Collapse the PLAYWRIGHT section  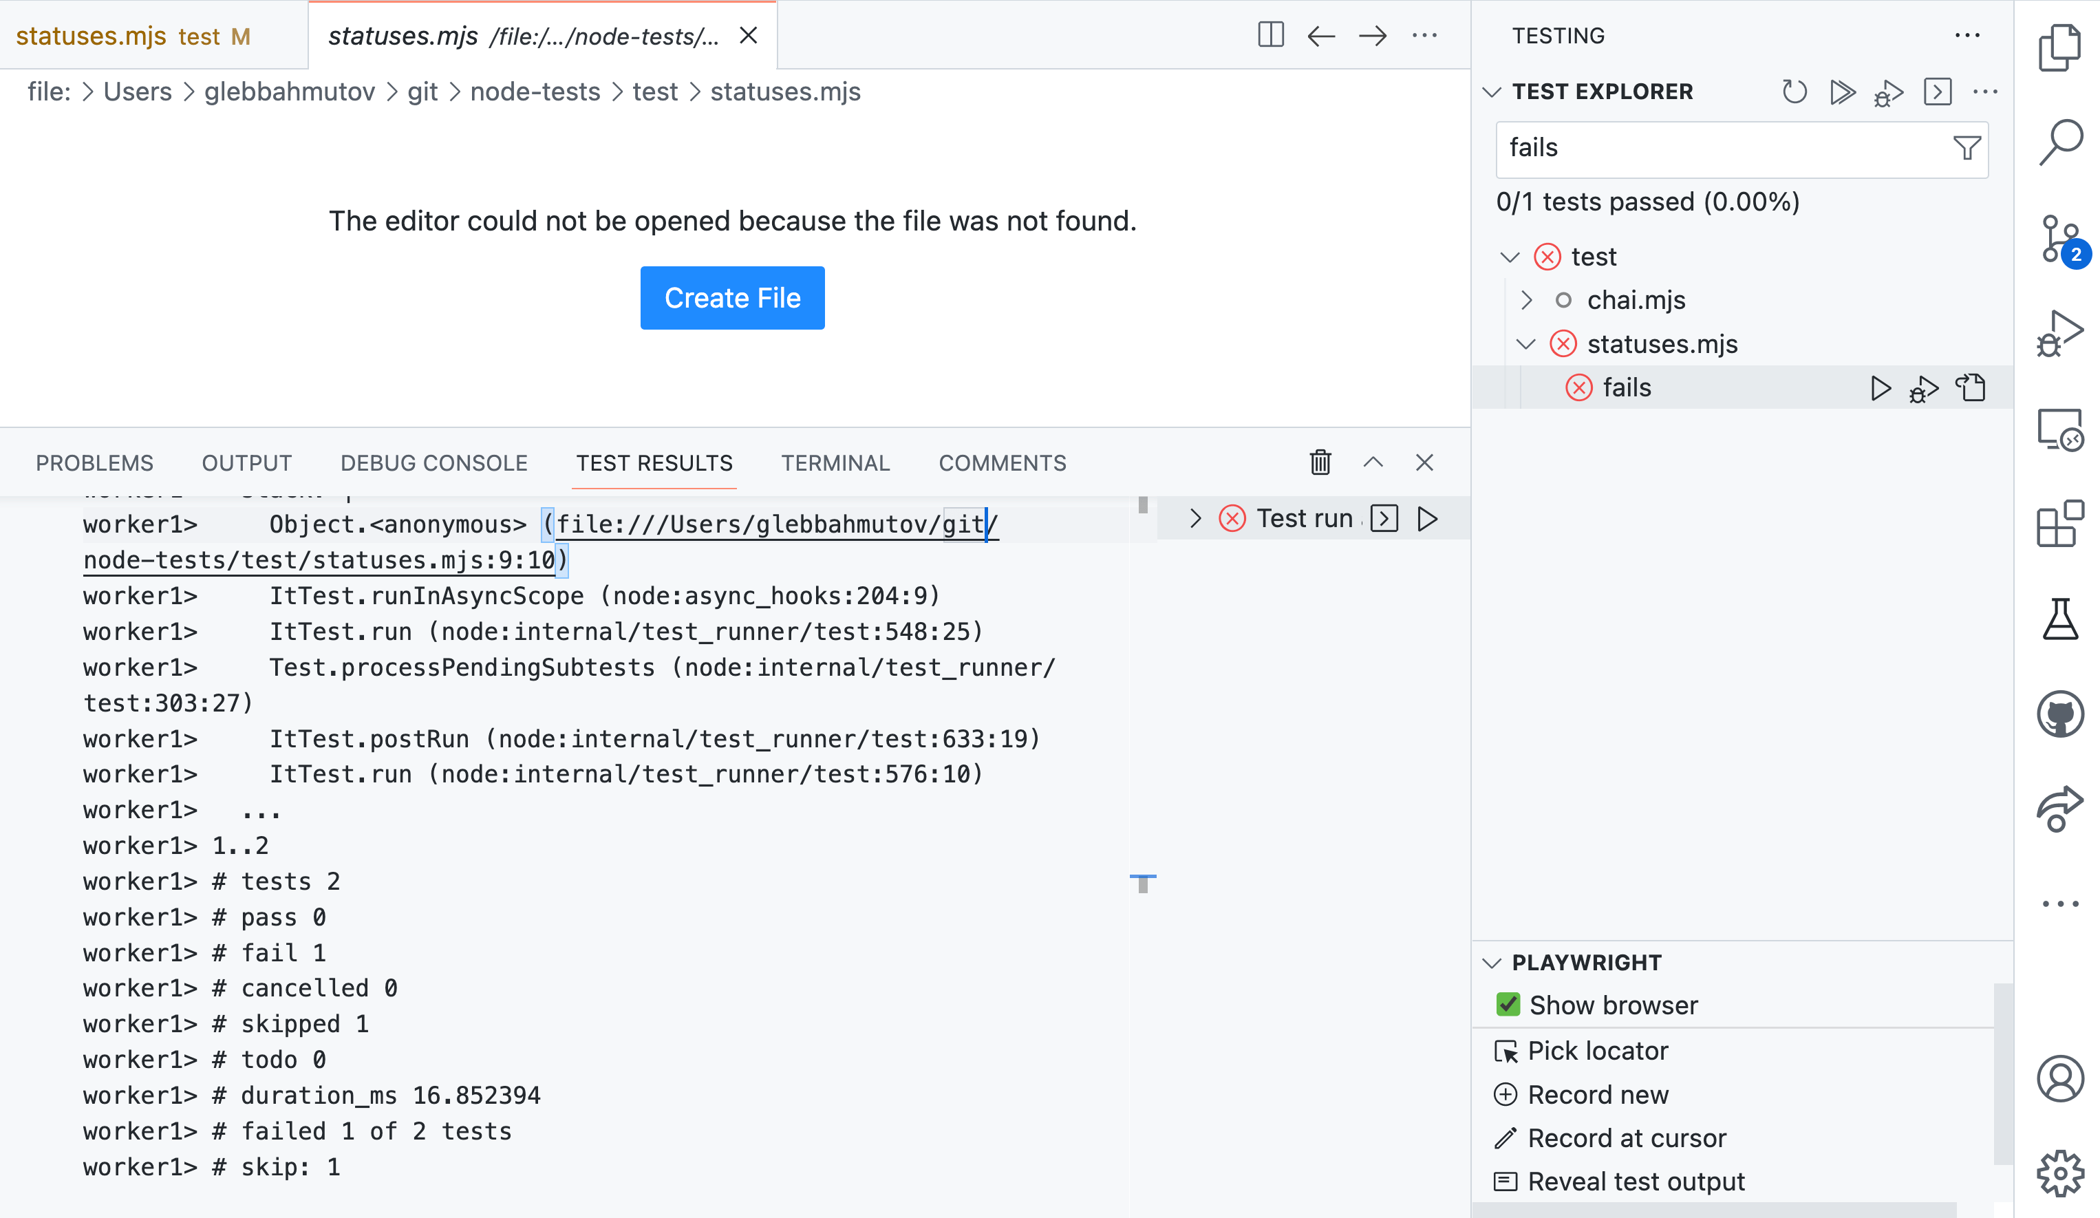[x=1492, y=961]
